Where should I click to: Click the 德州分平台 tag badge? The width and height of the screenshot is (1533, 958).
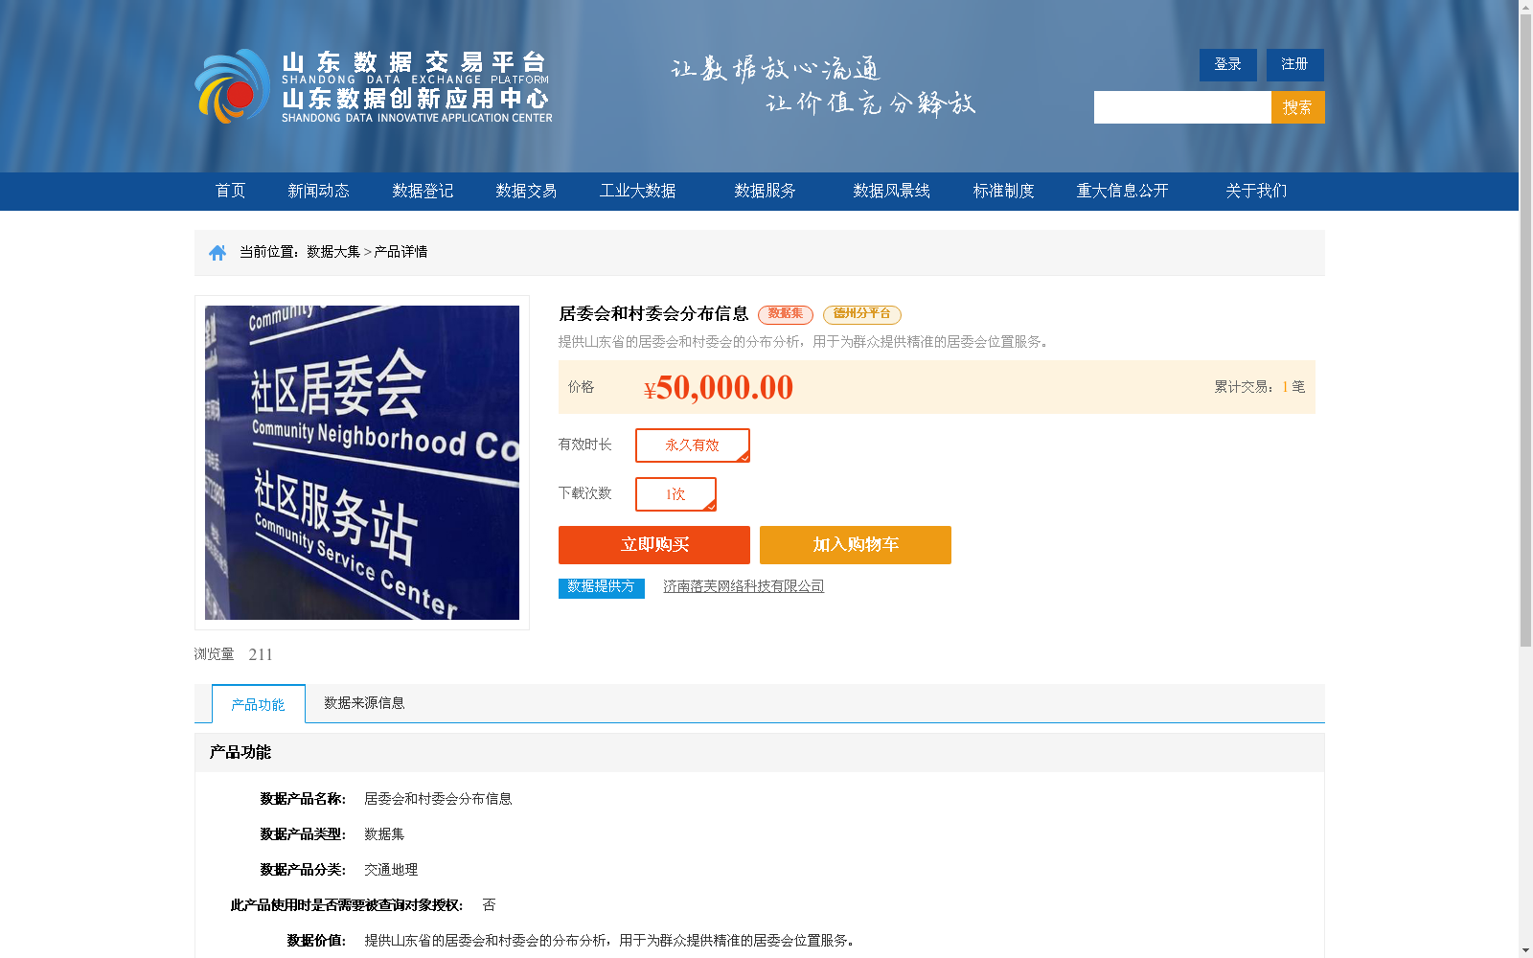(862, 314)
